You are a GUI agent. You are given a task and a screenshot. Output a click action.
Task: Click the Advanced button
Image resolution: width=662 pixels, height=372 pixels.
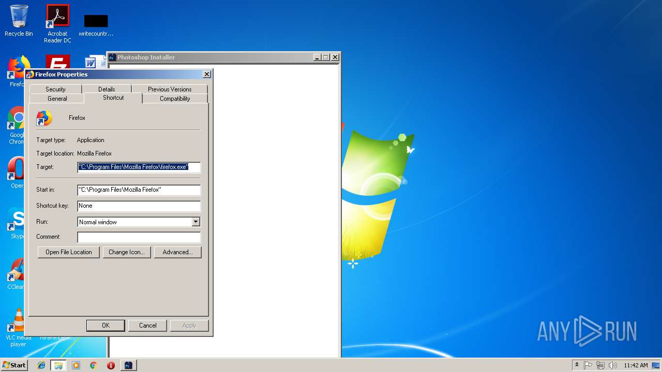(177, 252)
